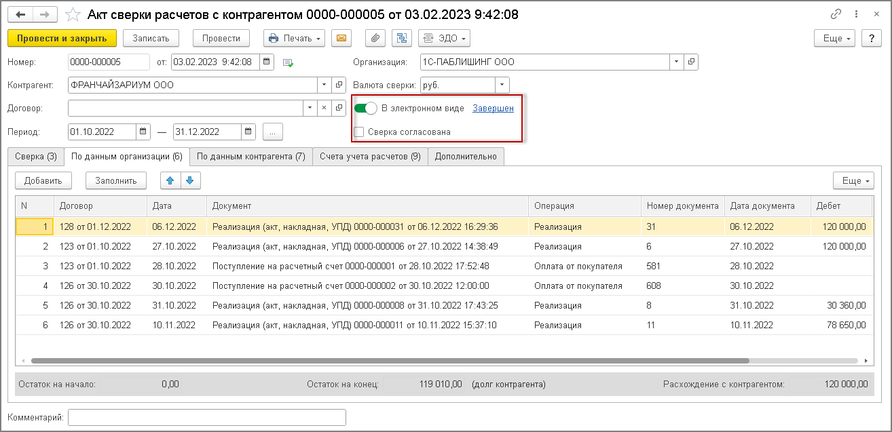Open Счета учета расчетов (9) tab
The image size is (892, 432).
click(371, 156)
